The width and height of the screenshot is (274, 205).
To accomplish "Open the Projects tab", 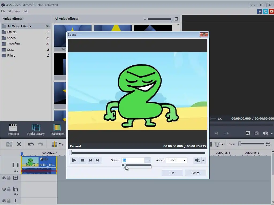I will (13, 129).
